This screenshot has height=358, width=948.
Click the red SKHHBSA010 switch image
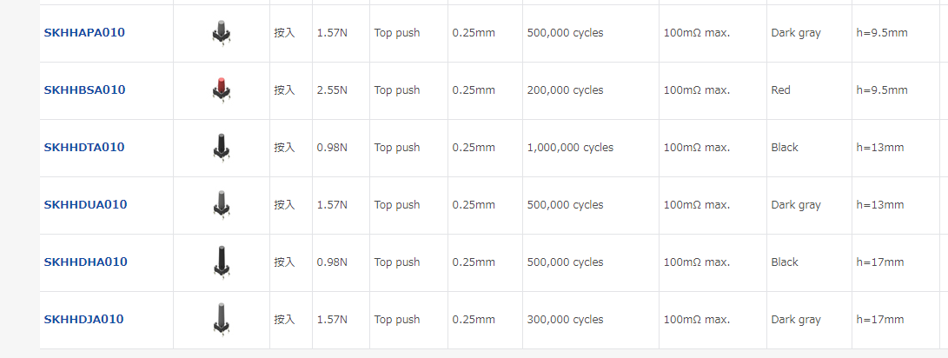click(x=221, y=89)
